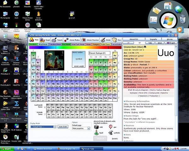Collapse the Sources section
Image resolution: width=189 pixels, height=151 pixels.
[124, 126]
